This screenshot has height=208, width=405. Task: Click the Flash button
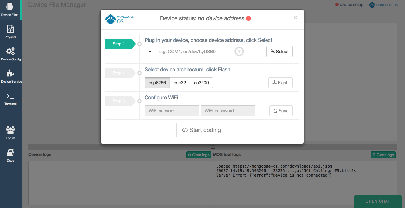[x=280, y=83]
